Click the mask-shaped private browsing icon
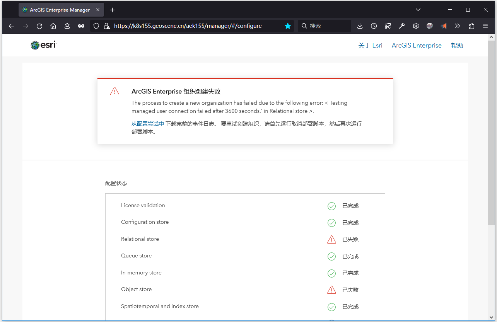The width and height of the screenshot is (497, 322). coord(81,26)
